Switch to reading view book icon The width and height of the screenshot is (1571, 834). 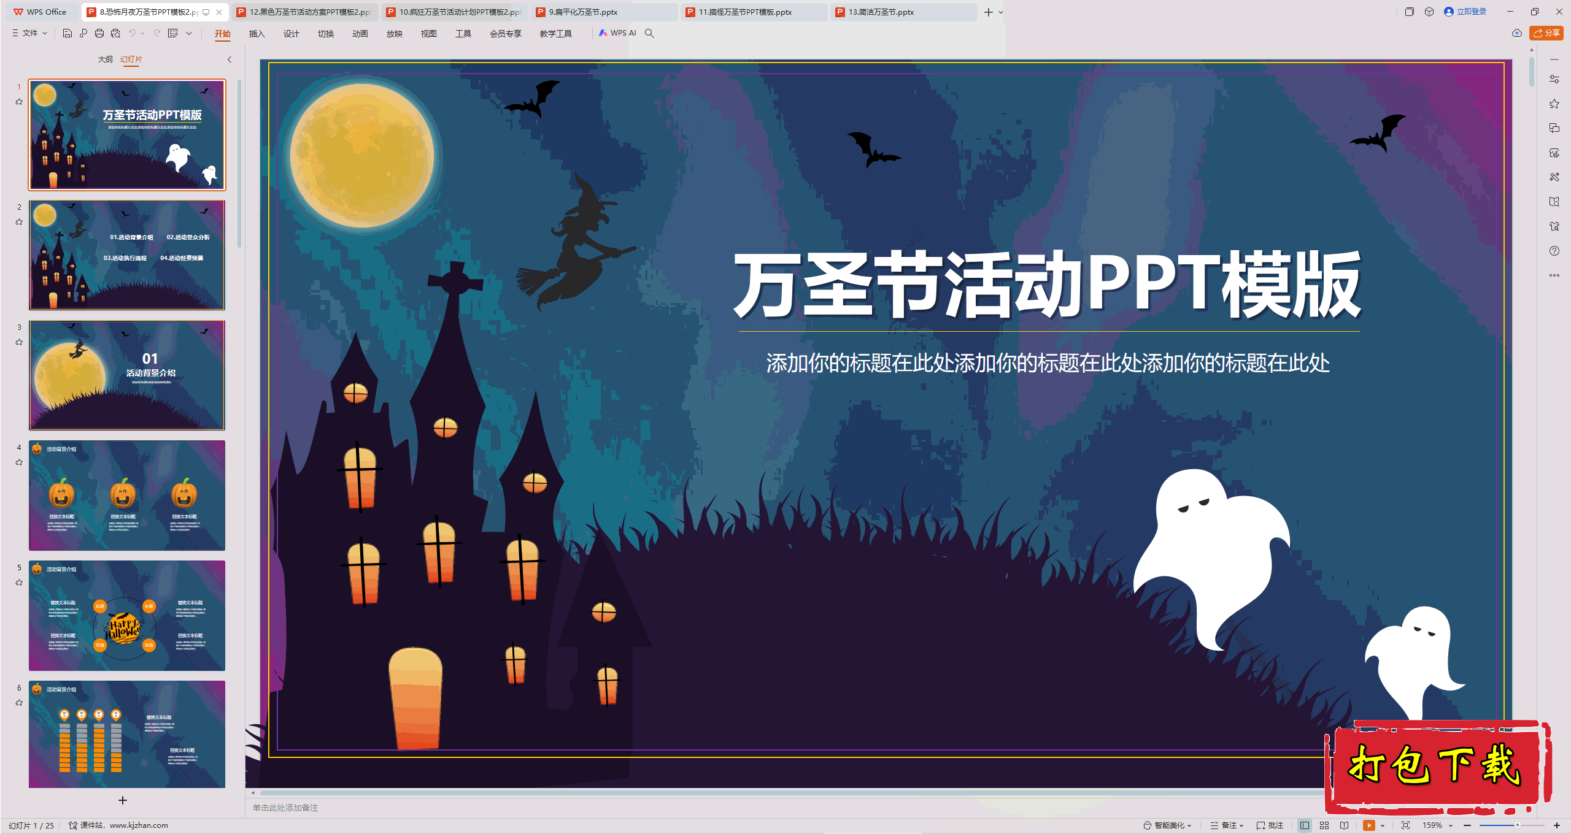tap(1344, 825)
